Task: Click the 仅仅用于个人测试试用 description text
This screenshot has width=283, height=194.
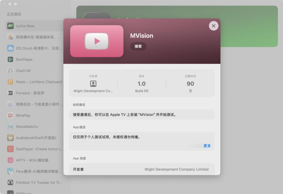Action: (x=107, y=137)
